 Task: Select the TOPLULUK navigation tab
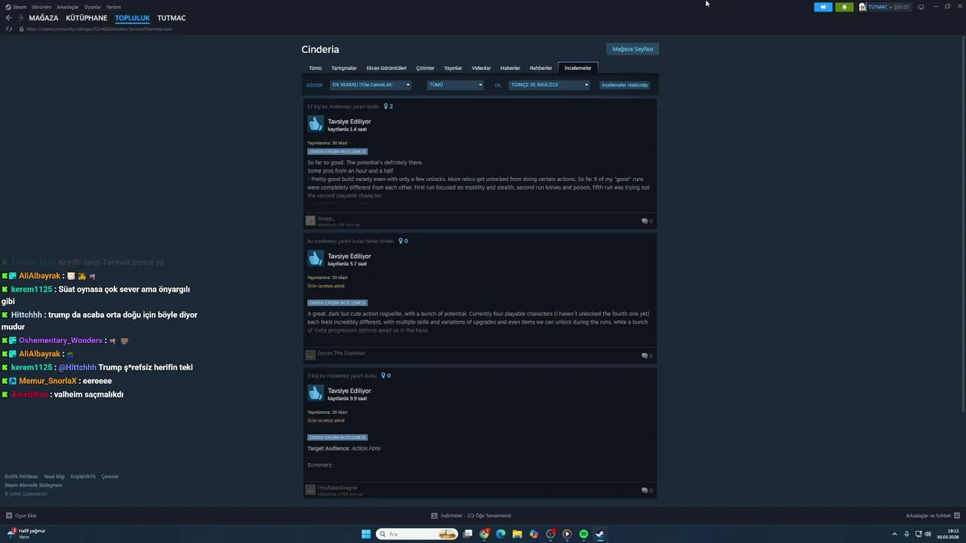(132, 18)
